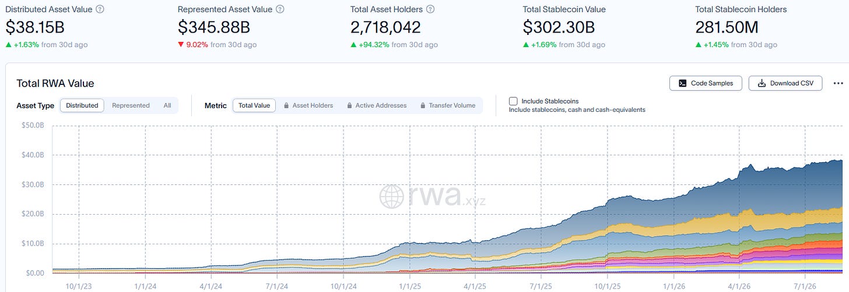The width and height of the screenshot is (849, 292).
Task: Click the lock icon beside Active Addresses
Action: pyautogui.click(x=349, y=106)
